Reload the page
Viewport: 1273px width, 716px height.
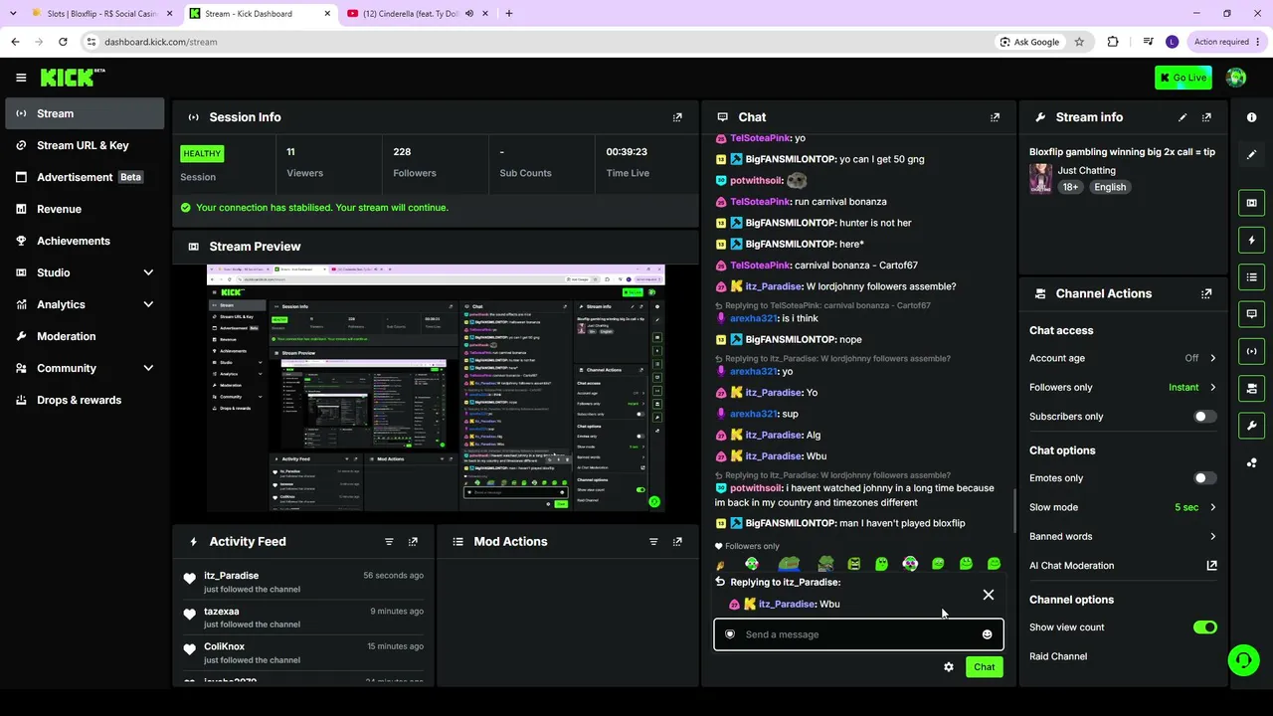click(63, 42)
